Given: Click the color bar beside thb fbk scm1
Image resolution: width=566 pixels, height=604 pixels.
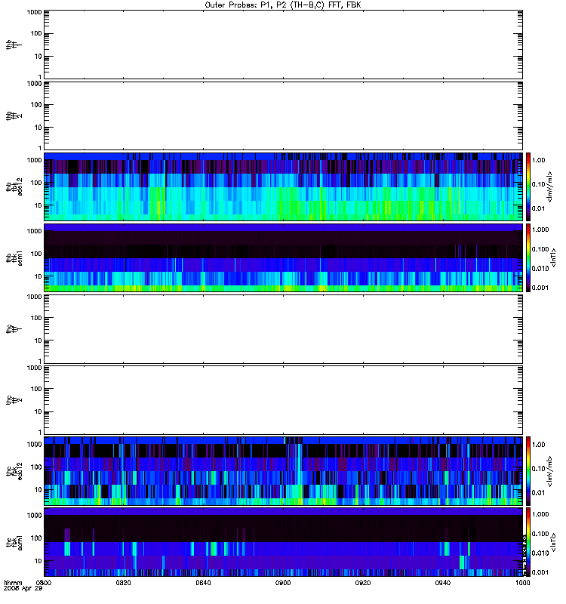Looking at the screenshot, I should click(528, 257).
